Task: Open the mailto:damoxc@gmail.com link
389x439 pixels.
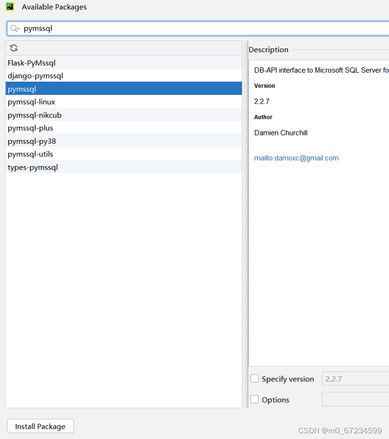Action: pos(296,158)
